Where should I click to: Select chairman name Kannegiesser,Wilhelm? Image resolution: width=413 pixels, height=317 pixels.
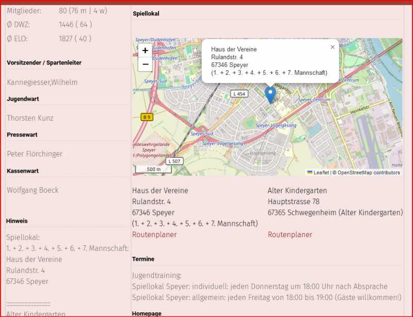(x=42, y=82)
